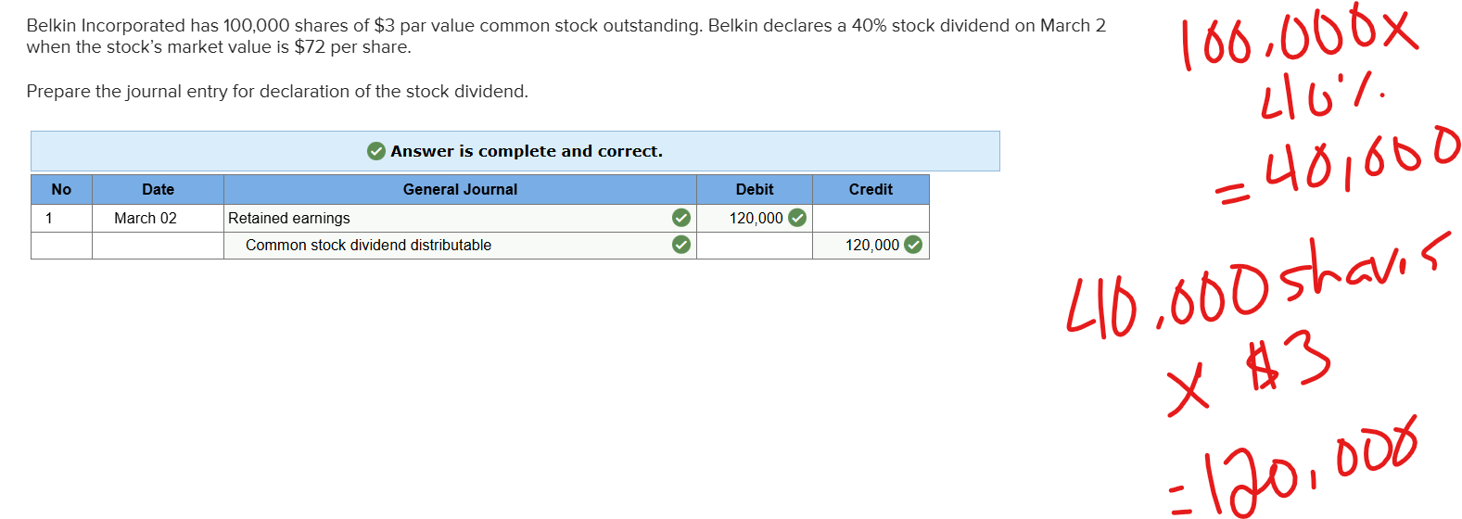Click the checkmark in the Retained earnings row

[x=681, y=218]
